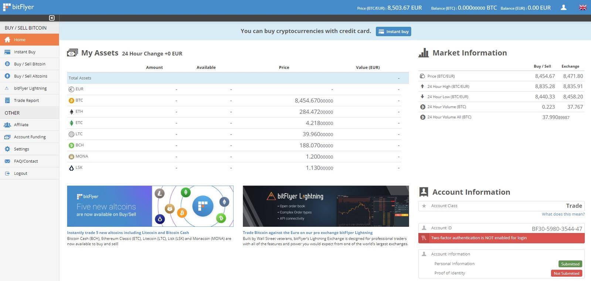Change language via UK flag icon
Screen dimensions: 591x281
[x=583, y=7]
